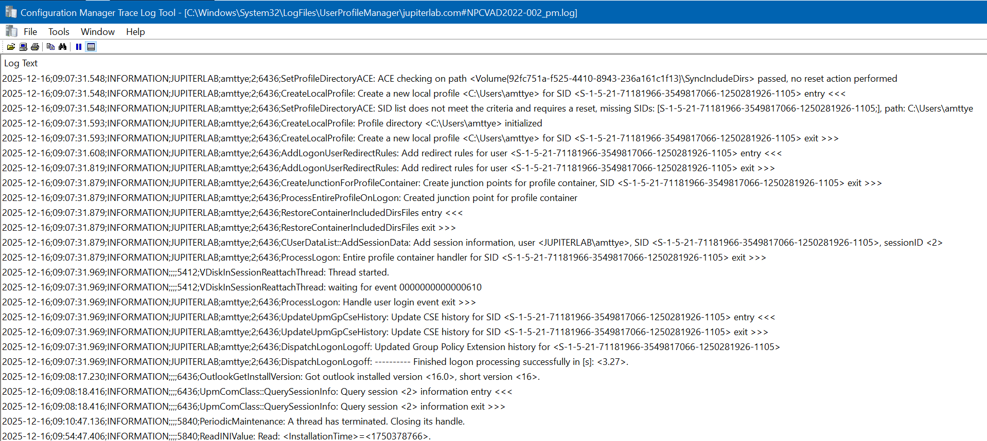Open the Window menu
The width and height of the screenshot is (987, 441).
(98, 32)
